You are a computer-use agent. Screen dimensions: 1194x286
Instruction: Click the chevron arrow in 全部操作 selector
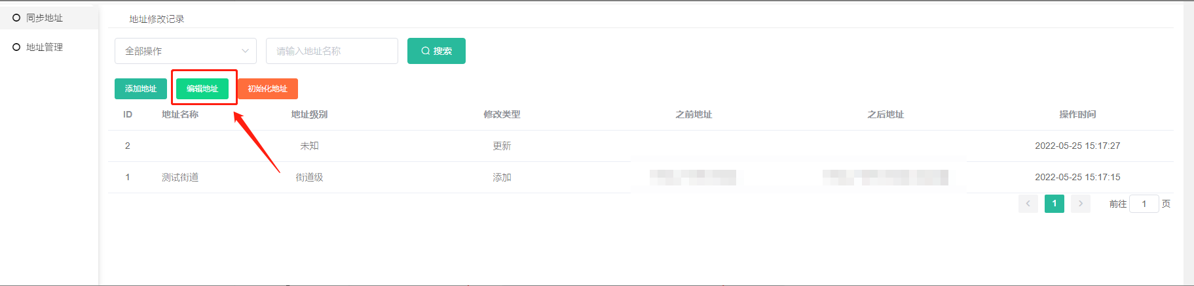pyautogui.click(x=245, y=51)
